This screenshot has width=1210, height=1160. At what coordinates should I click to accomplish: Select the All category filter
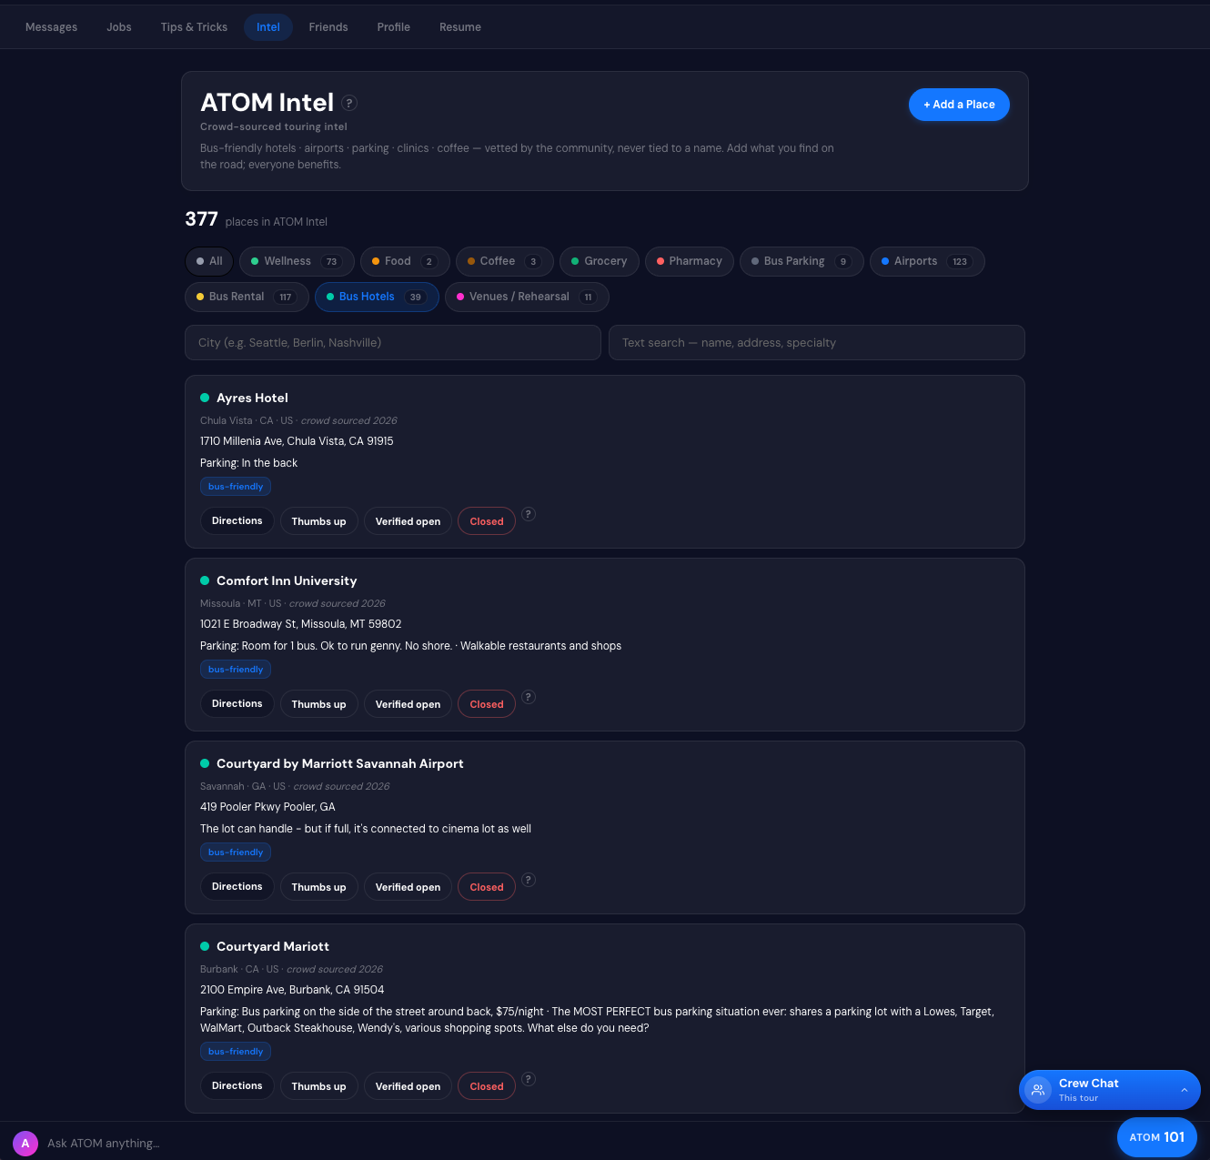coord(209,261)
